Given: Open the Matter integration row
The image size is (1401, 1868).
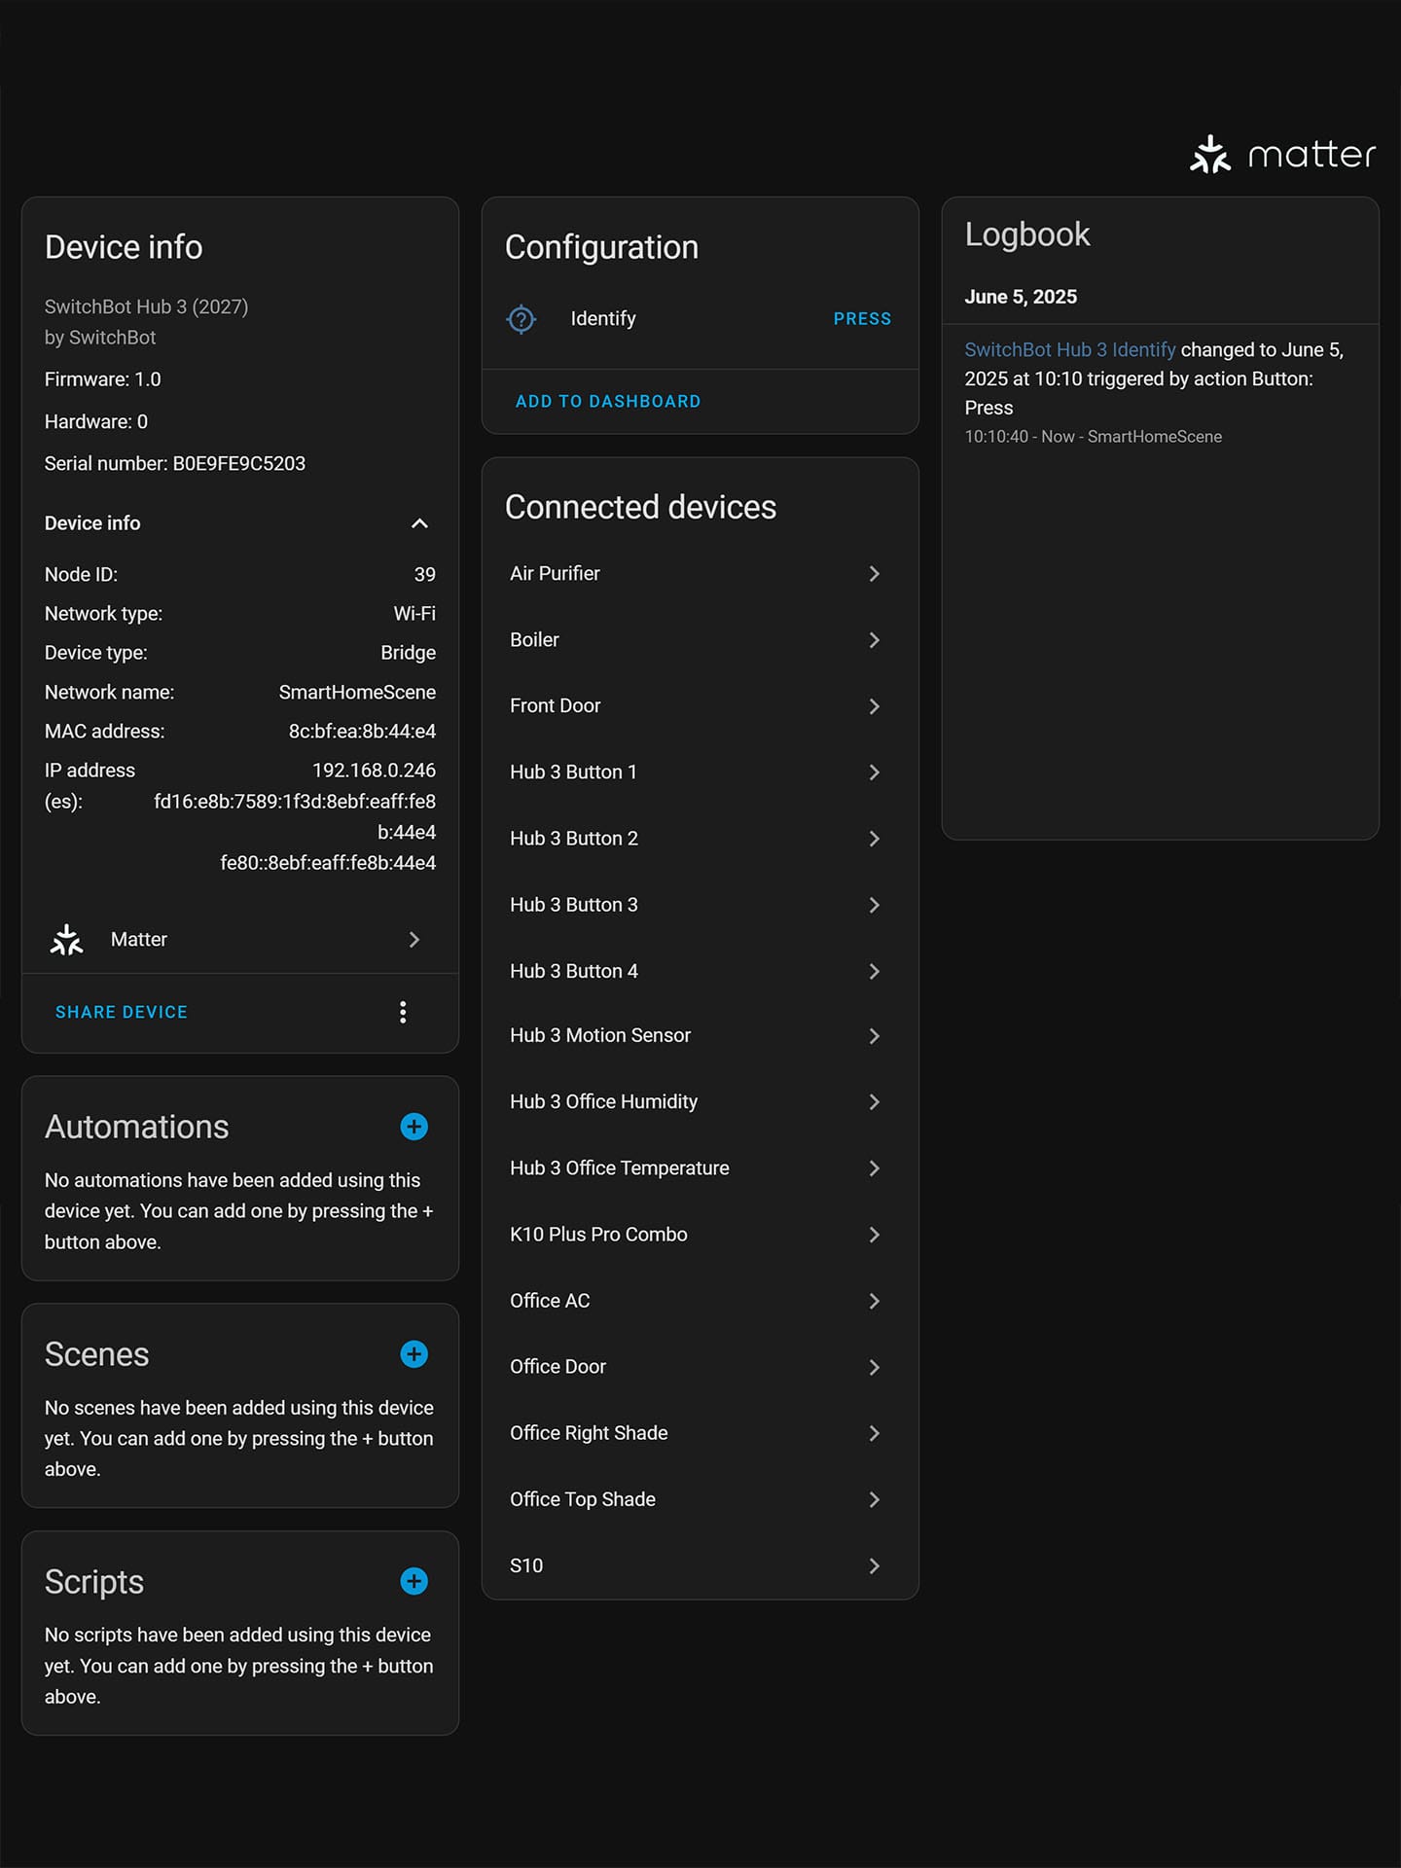Looking at the screenshot, I should click(240, 940).
